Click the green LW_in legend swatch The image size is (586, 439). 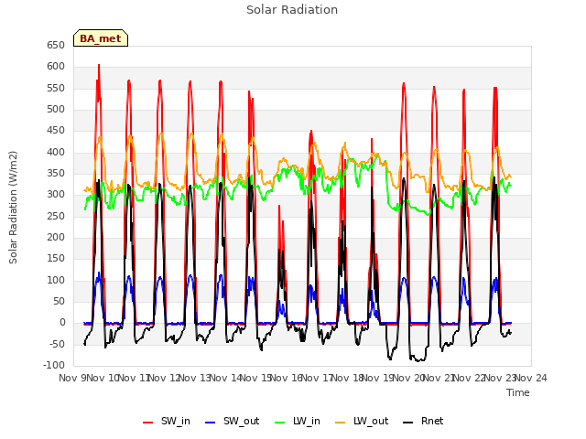point(279,423)
